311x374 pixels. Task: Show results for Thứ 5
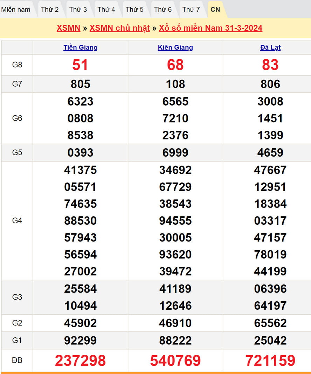point(134,9)
